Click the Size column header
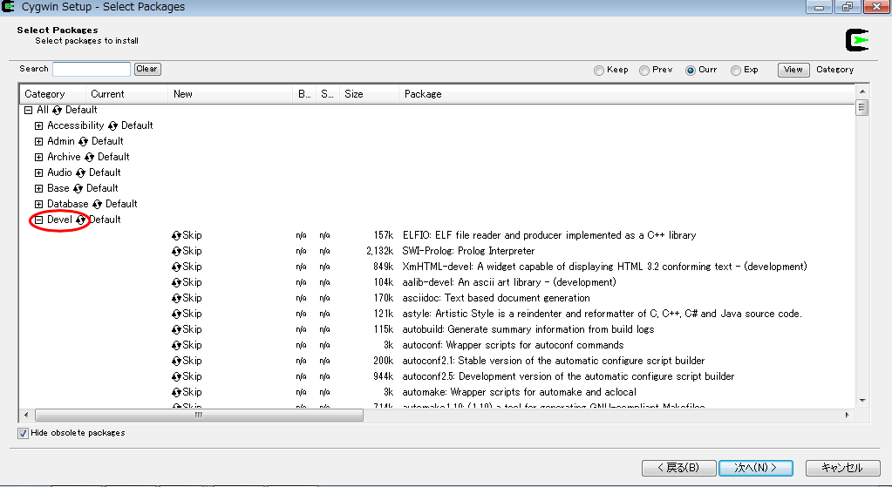892x487 pixels. click(369, 94)
